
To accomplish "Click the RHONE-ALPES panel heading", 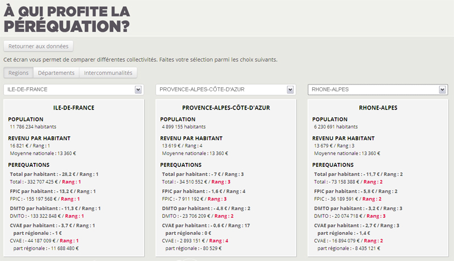I will point(377,107).
